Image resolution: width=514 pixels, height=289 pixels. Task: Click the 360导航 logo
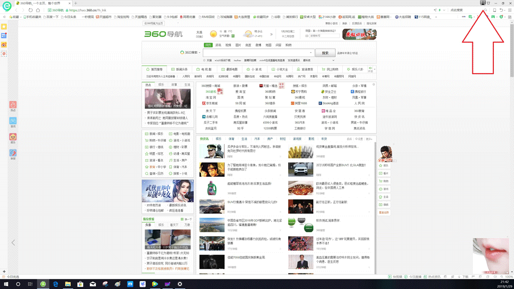[x=163, y=34]
